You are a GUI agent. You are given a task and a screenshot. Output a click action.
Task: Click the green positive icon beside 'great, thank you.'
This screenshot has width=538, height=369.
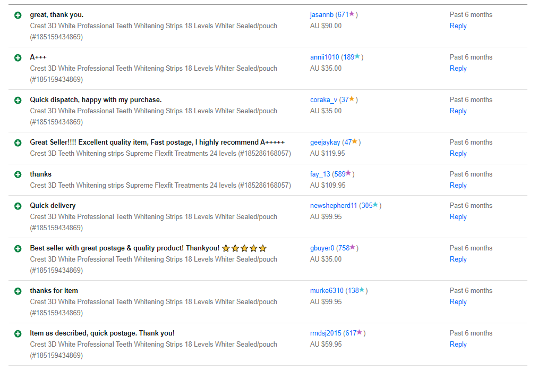point(18,15)
